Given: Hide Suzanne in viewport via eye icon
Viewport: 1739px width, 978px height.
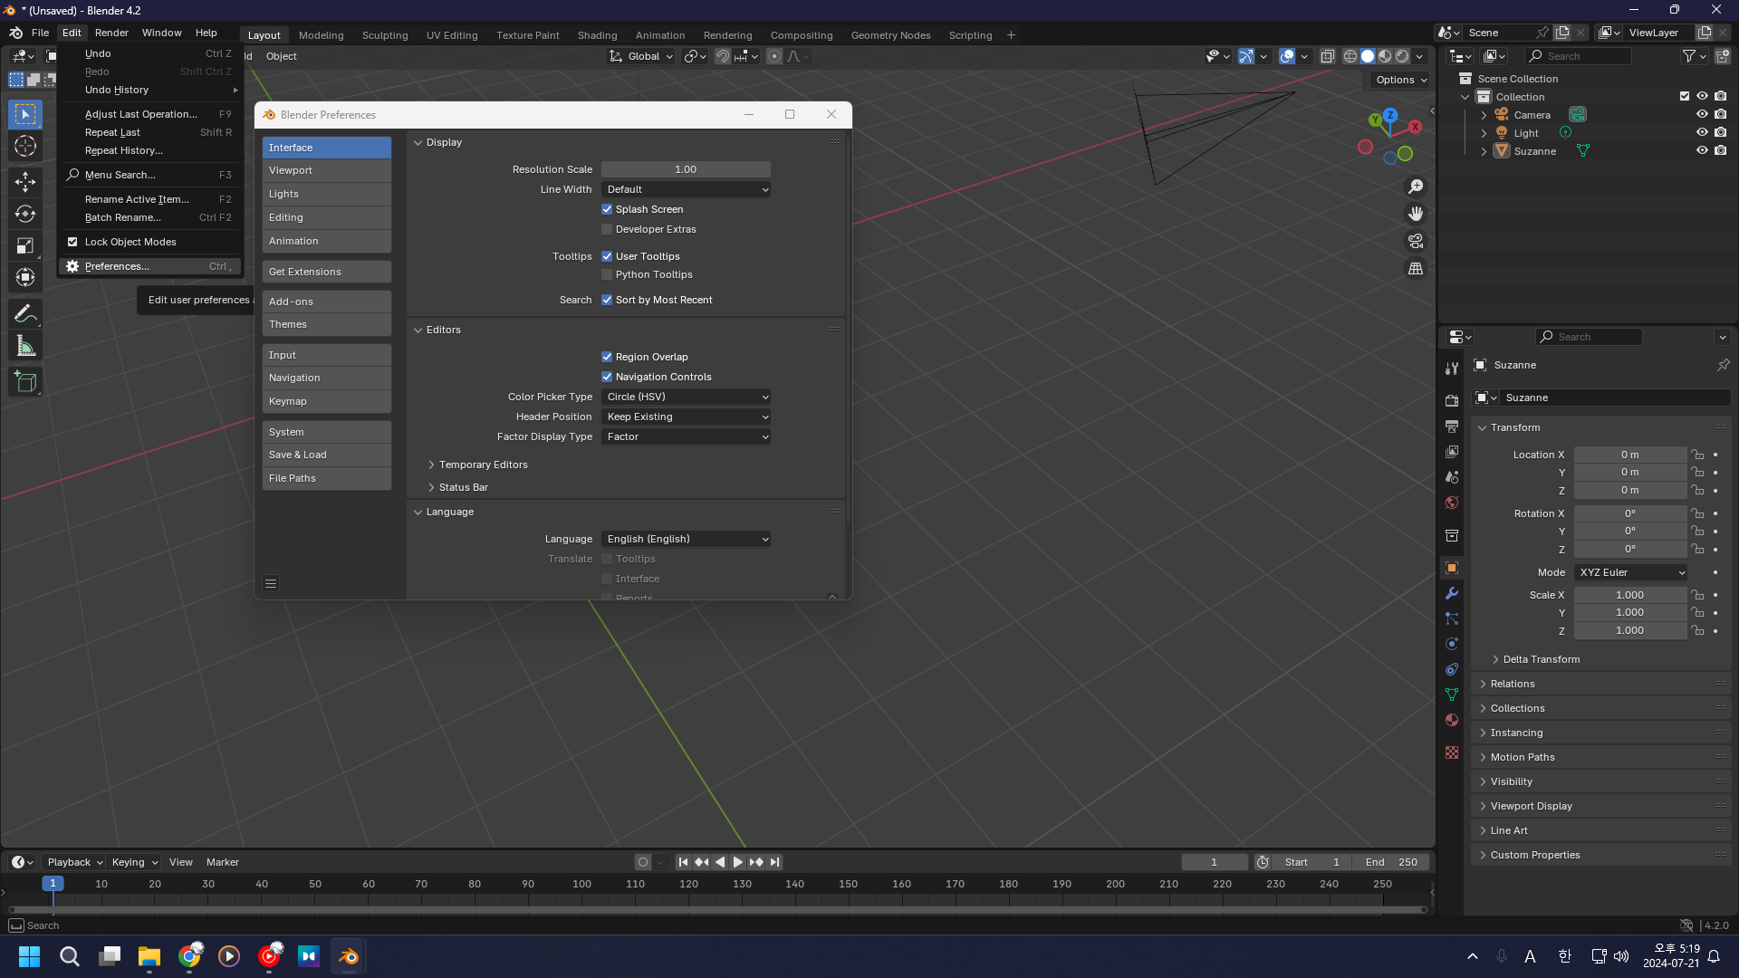Looking at the screenshot, I should pos(1702,151).
